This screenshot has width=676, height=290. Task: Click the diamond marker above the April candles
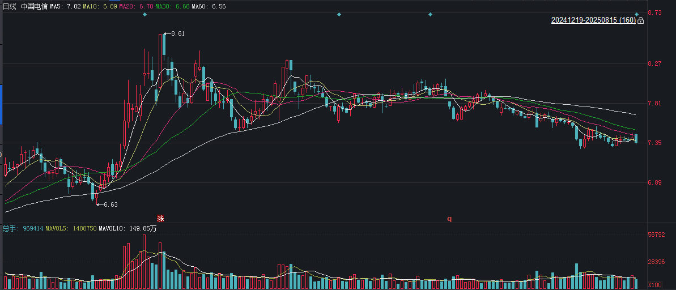pyautogui.click(x=339, y=15)
